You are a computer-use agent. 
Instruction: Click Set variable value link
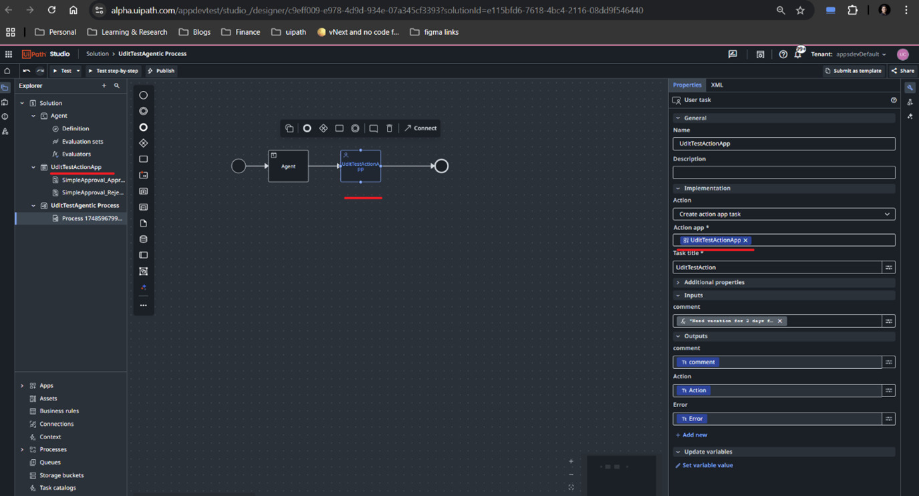704,466
